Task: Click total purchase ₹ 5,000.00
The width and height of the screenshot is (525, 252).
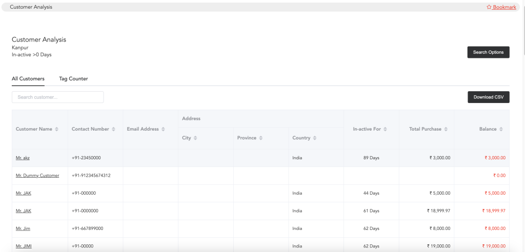Action: coord(440,194)
